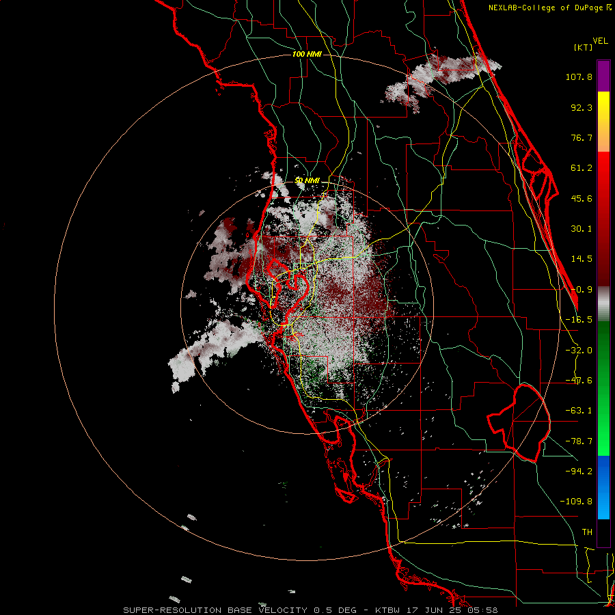The width and height of the screenshot is (615, 615).
Task: Pick the purple segment of the color bar
Action: [603, 76]
